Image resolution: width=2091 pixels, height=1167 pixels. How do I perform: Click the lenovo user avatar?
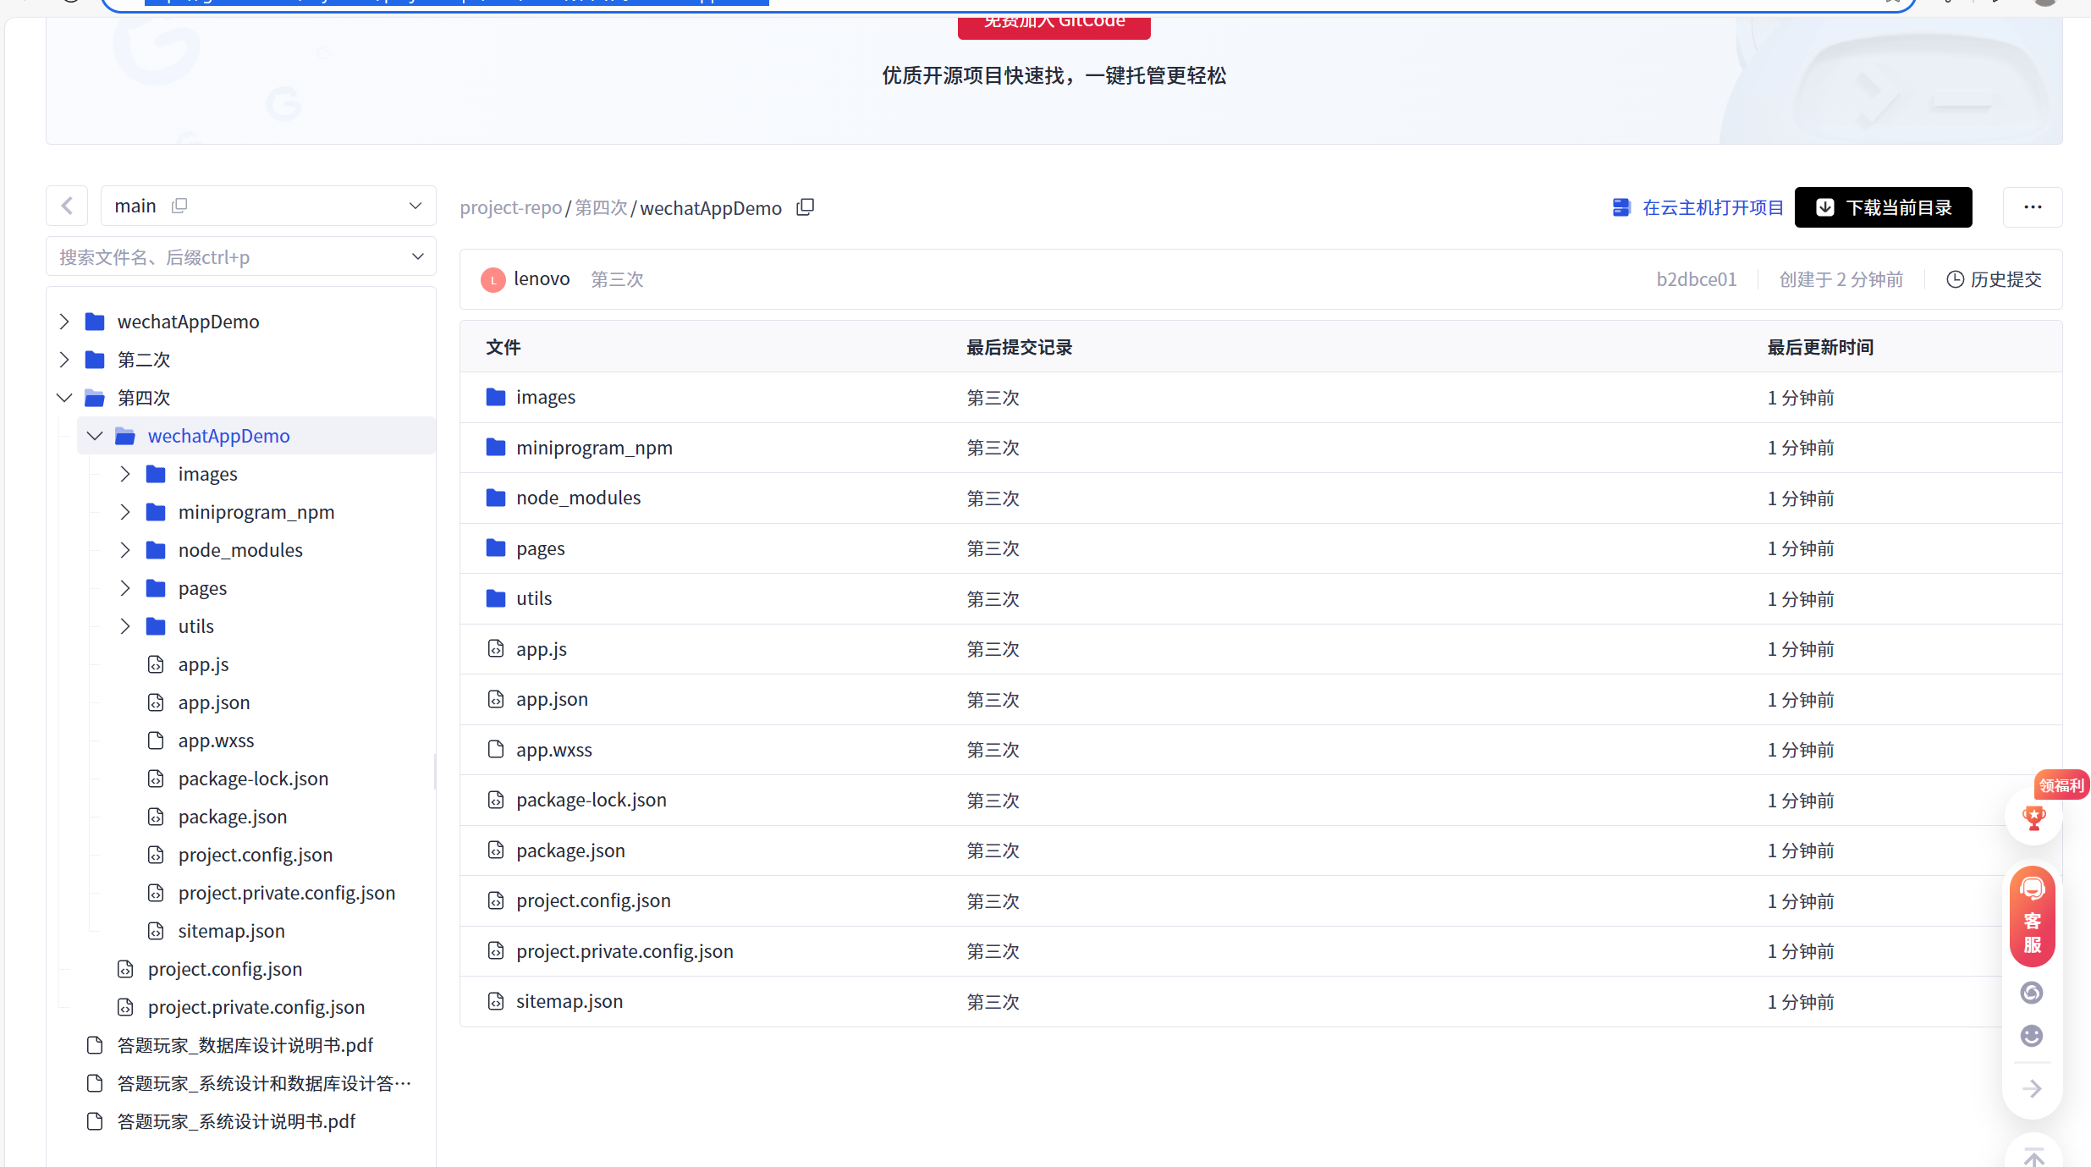(x=492, y=279)
